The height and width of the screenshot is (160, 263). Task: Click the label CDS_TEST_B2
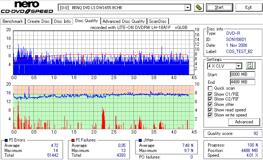click(x=239, y=52)
